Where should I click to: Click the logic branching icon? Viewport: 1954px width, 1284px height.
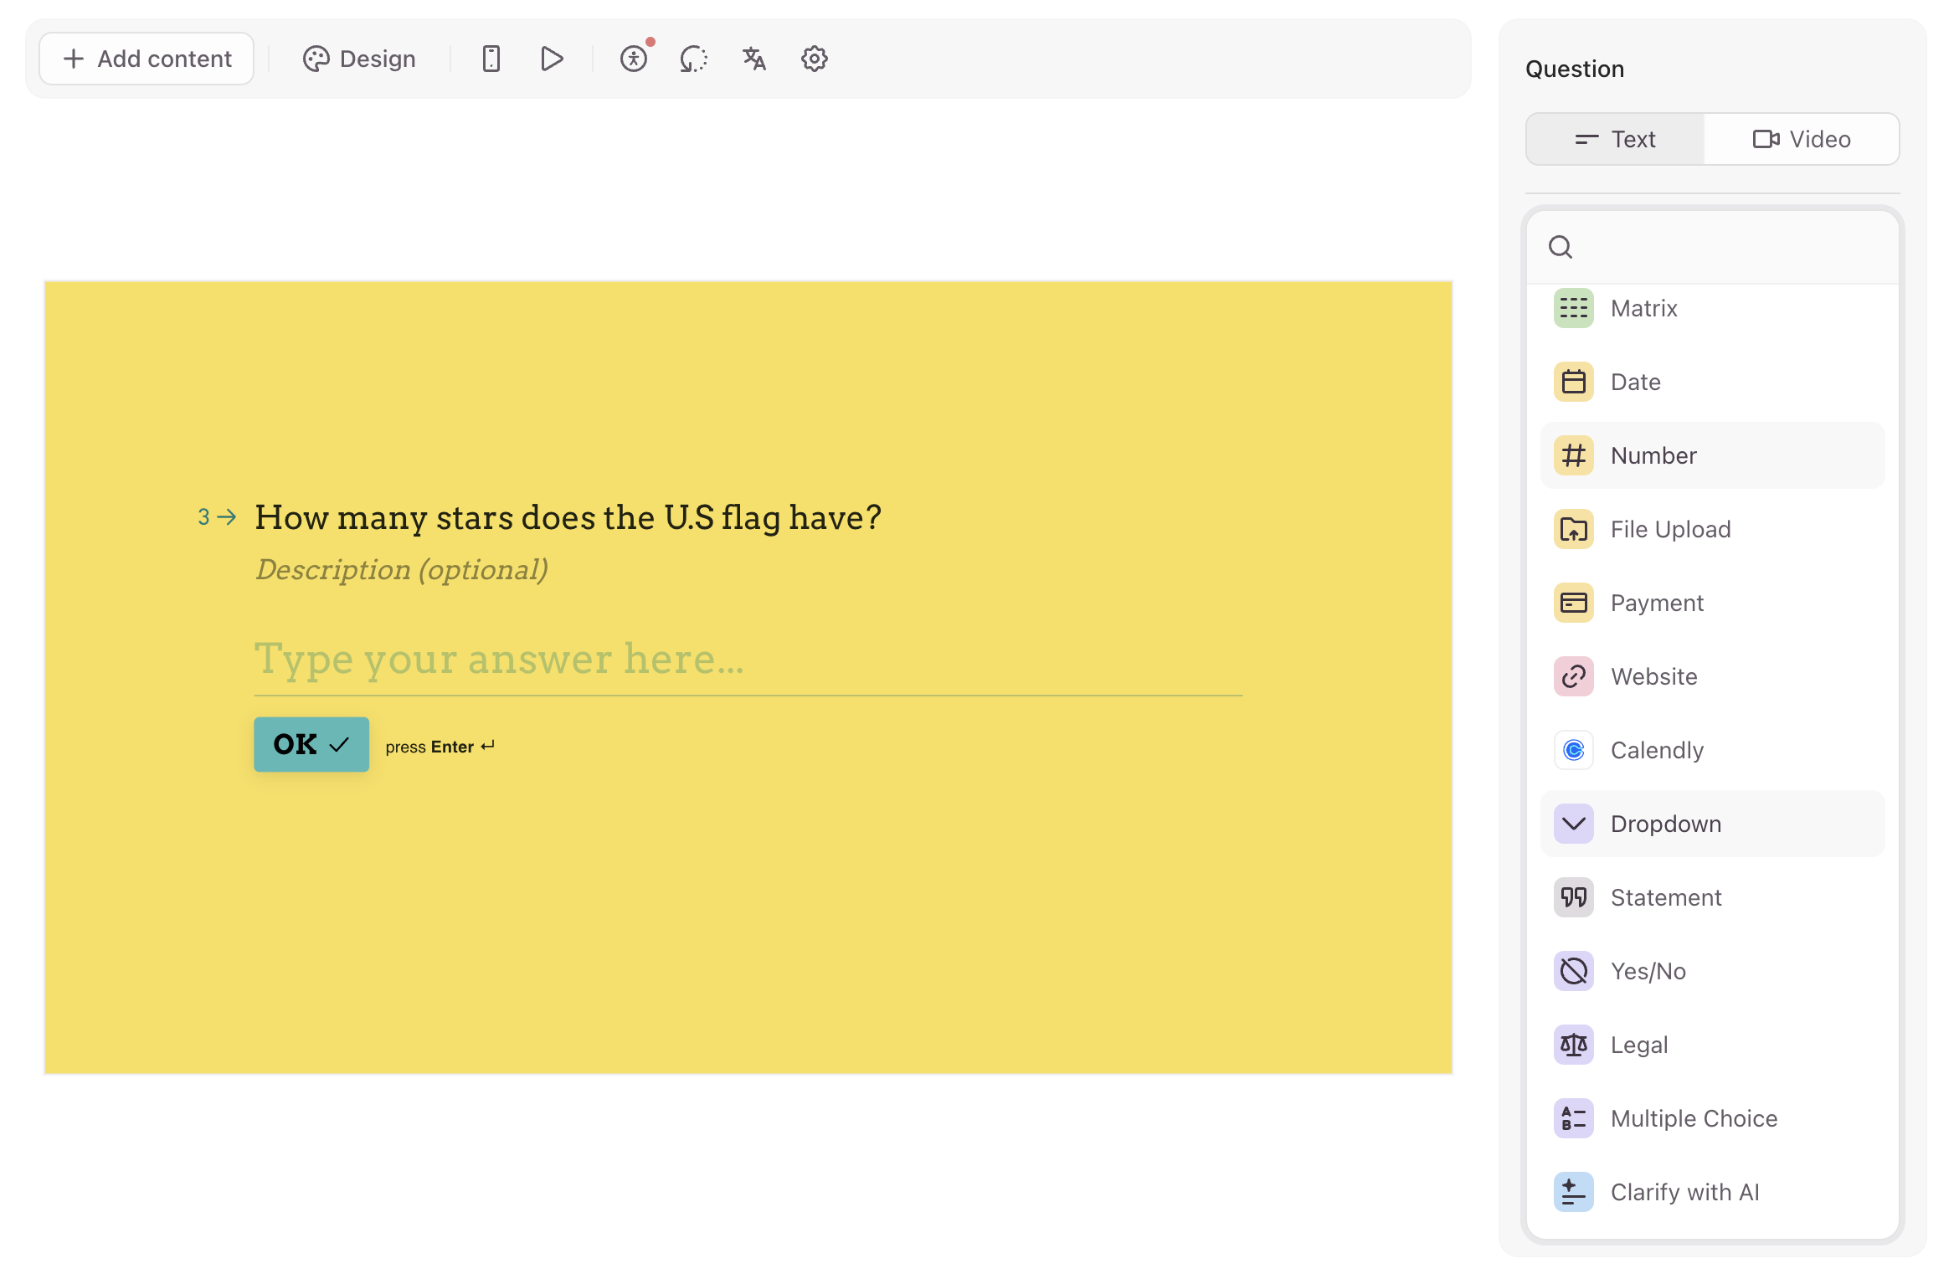(x=694, y=59)
